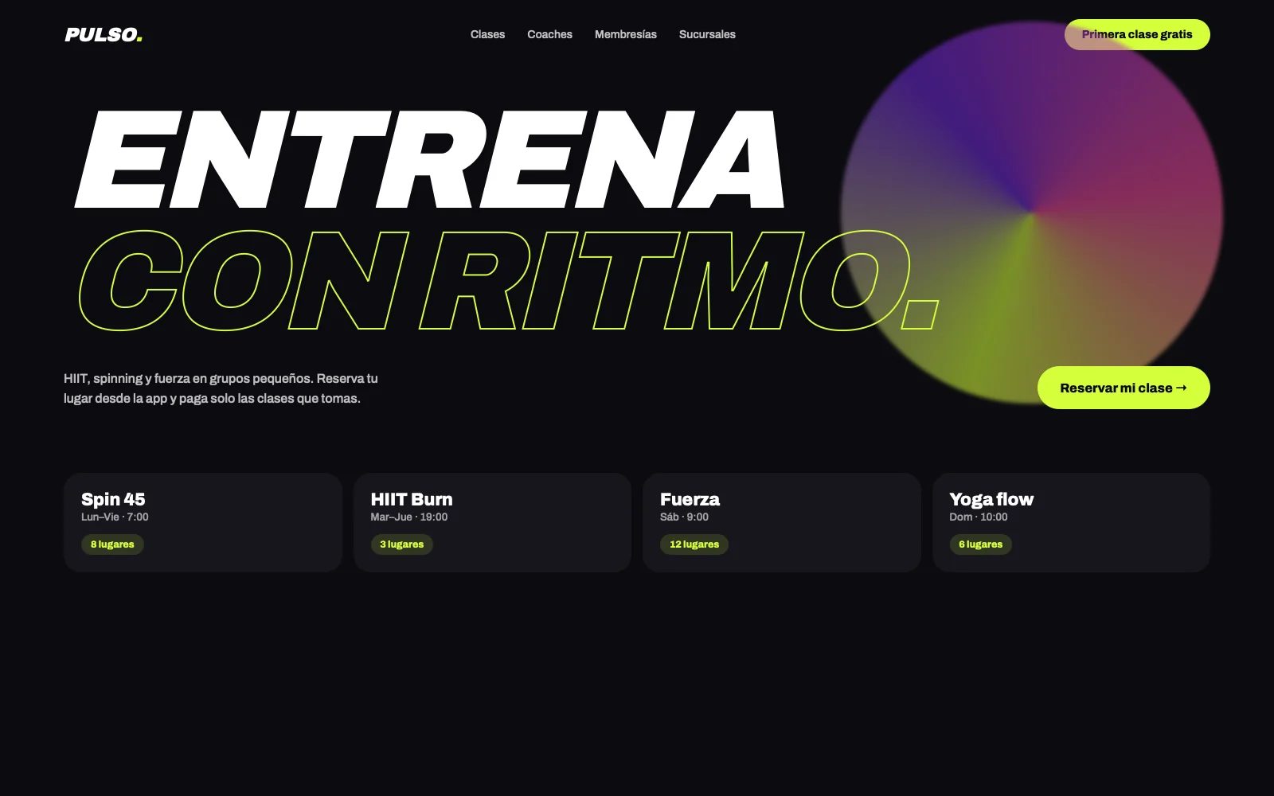Image resolution: width=1274 pixels, height=796 pixels.
Task: Click the PULSO logo
Action: click(x=104, y=34)
